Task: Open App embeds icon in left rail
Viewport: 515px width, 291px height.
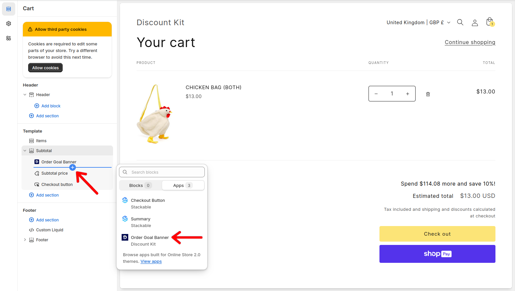Action: pyautogui.click(x=9, y=38)
